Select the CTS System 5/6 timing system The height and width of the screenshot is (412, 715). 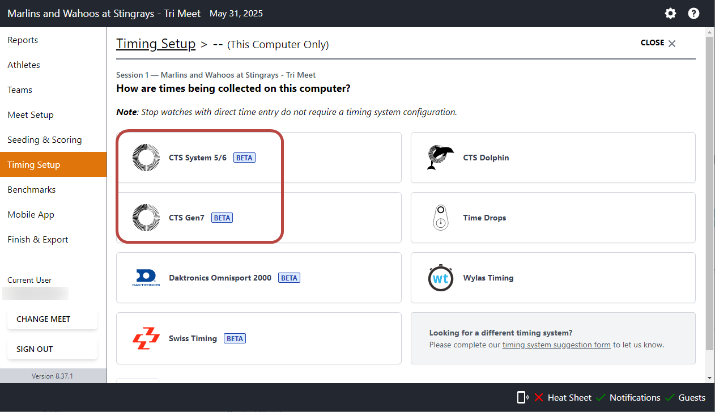pos(199,158)
